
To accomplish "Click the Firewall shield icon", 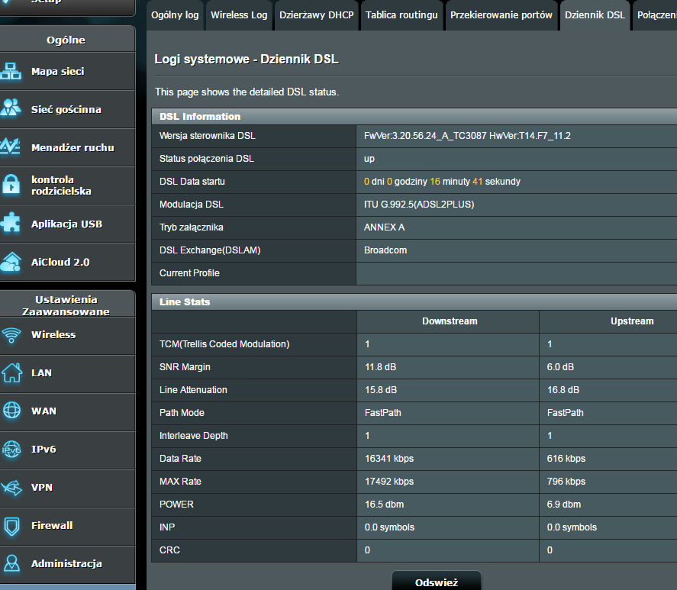I will click(11, 526).
